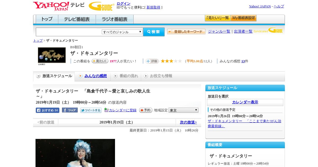
Task: Click the ここまで来た!がん治療最前線 program link
Action: pos(244,124)
